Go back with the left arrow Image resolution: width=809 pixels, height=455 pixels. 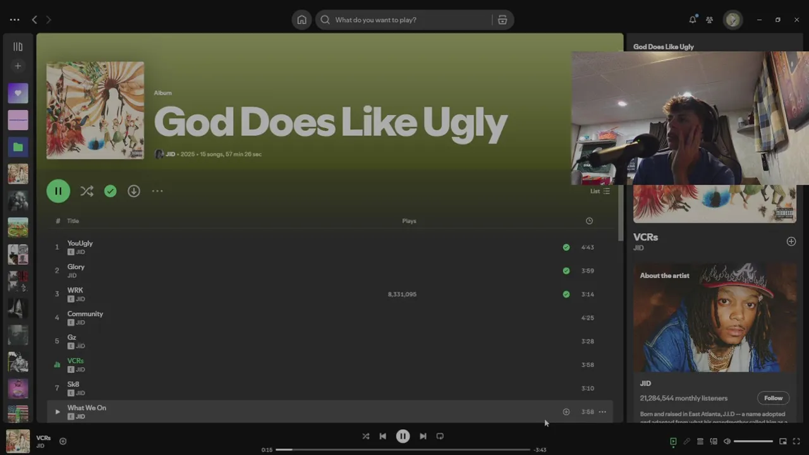pos(35,20)
